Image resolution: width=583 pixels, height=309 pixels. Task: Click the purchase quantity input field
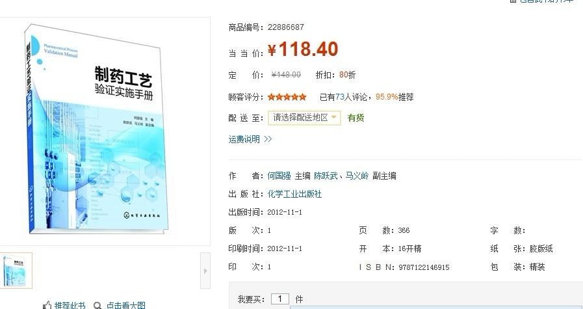tap(280, 299)
